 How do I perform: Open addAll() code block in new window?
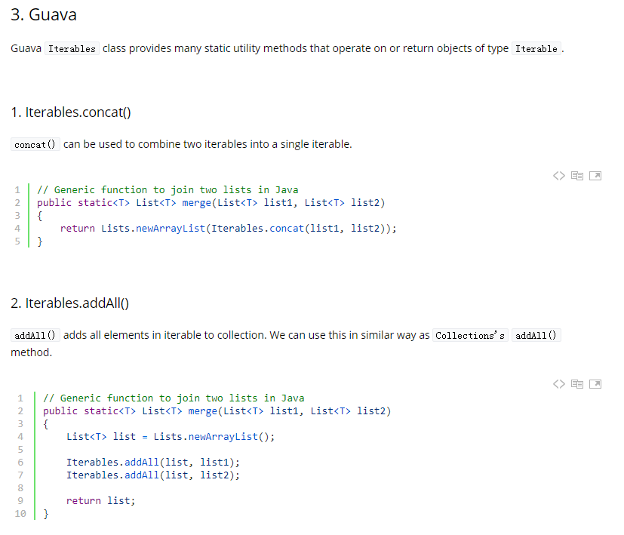click(595, 384)
